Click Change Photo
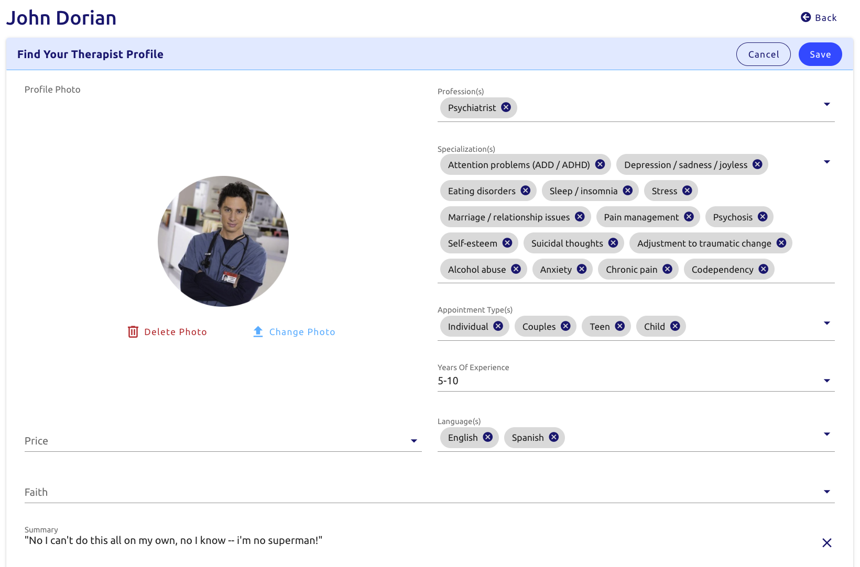Viewport: 860px width, 567px height. pos(294,332)
